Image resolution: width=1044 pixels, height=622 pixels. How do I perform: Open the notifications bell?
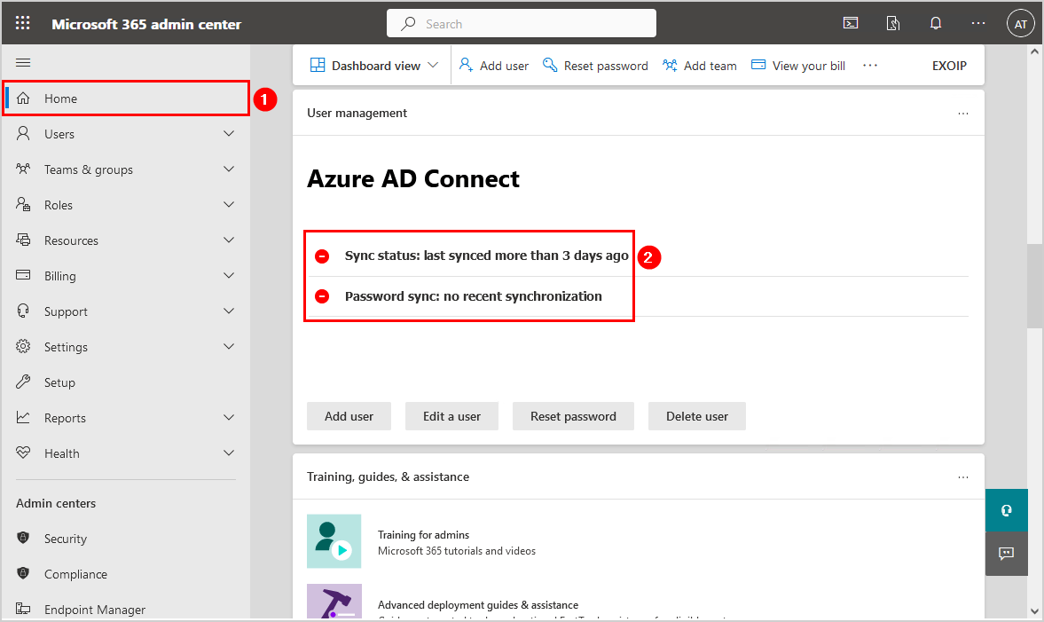point(936,23)
